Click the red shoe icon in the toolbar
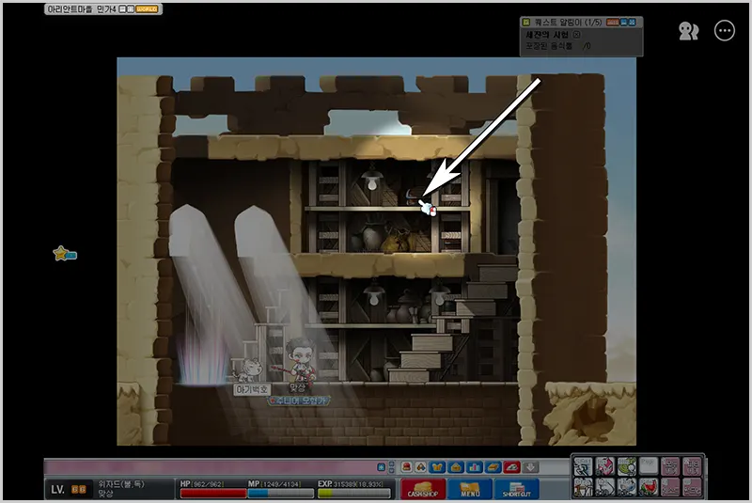The image size is (752, 503). click(511, 467)
